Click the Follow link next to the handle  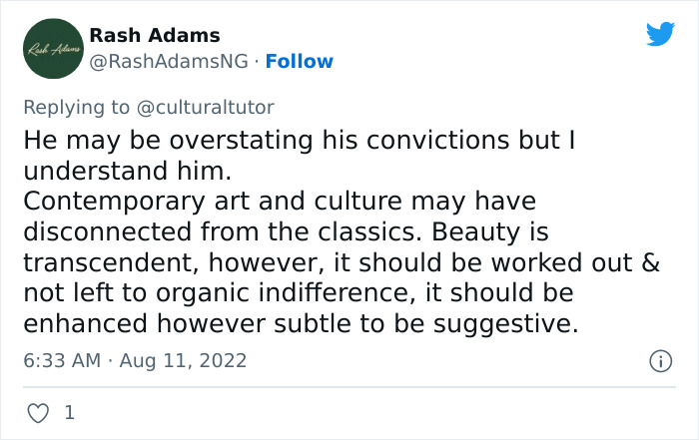point(300,62)
